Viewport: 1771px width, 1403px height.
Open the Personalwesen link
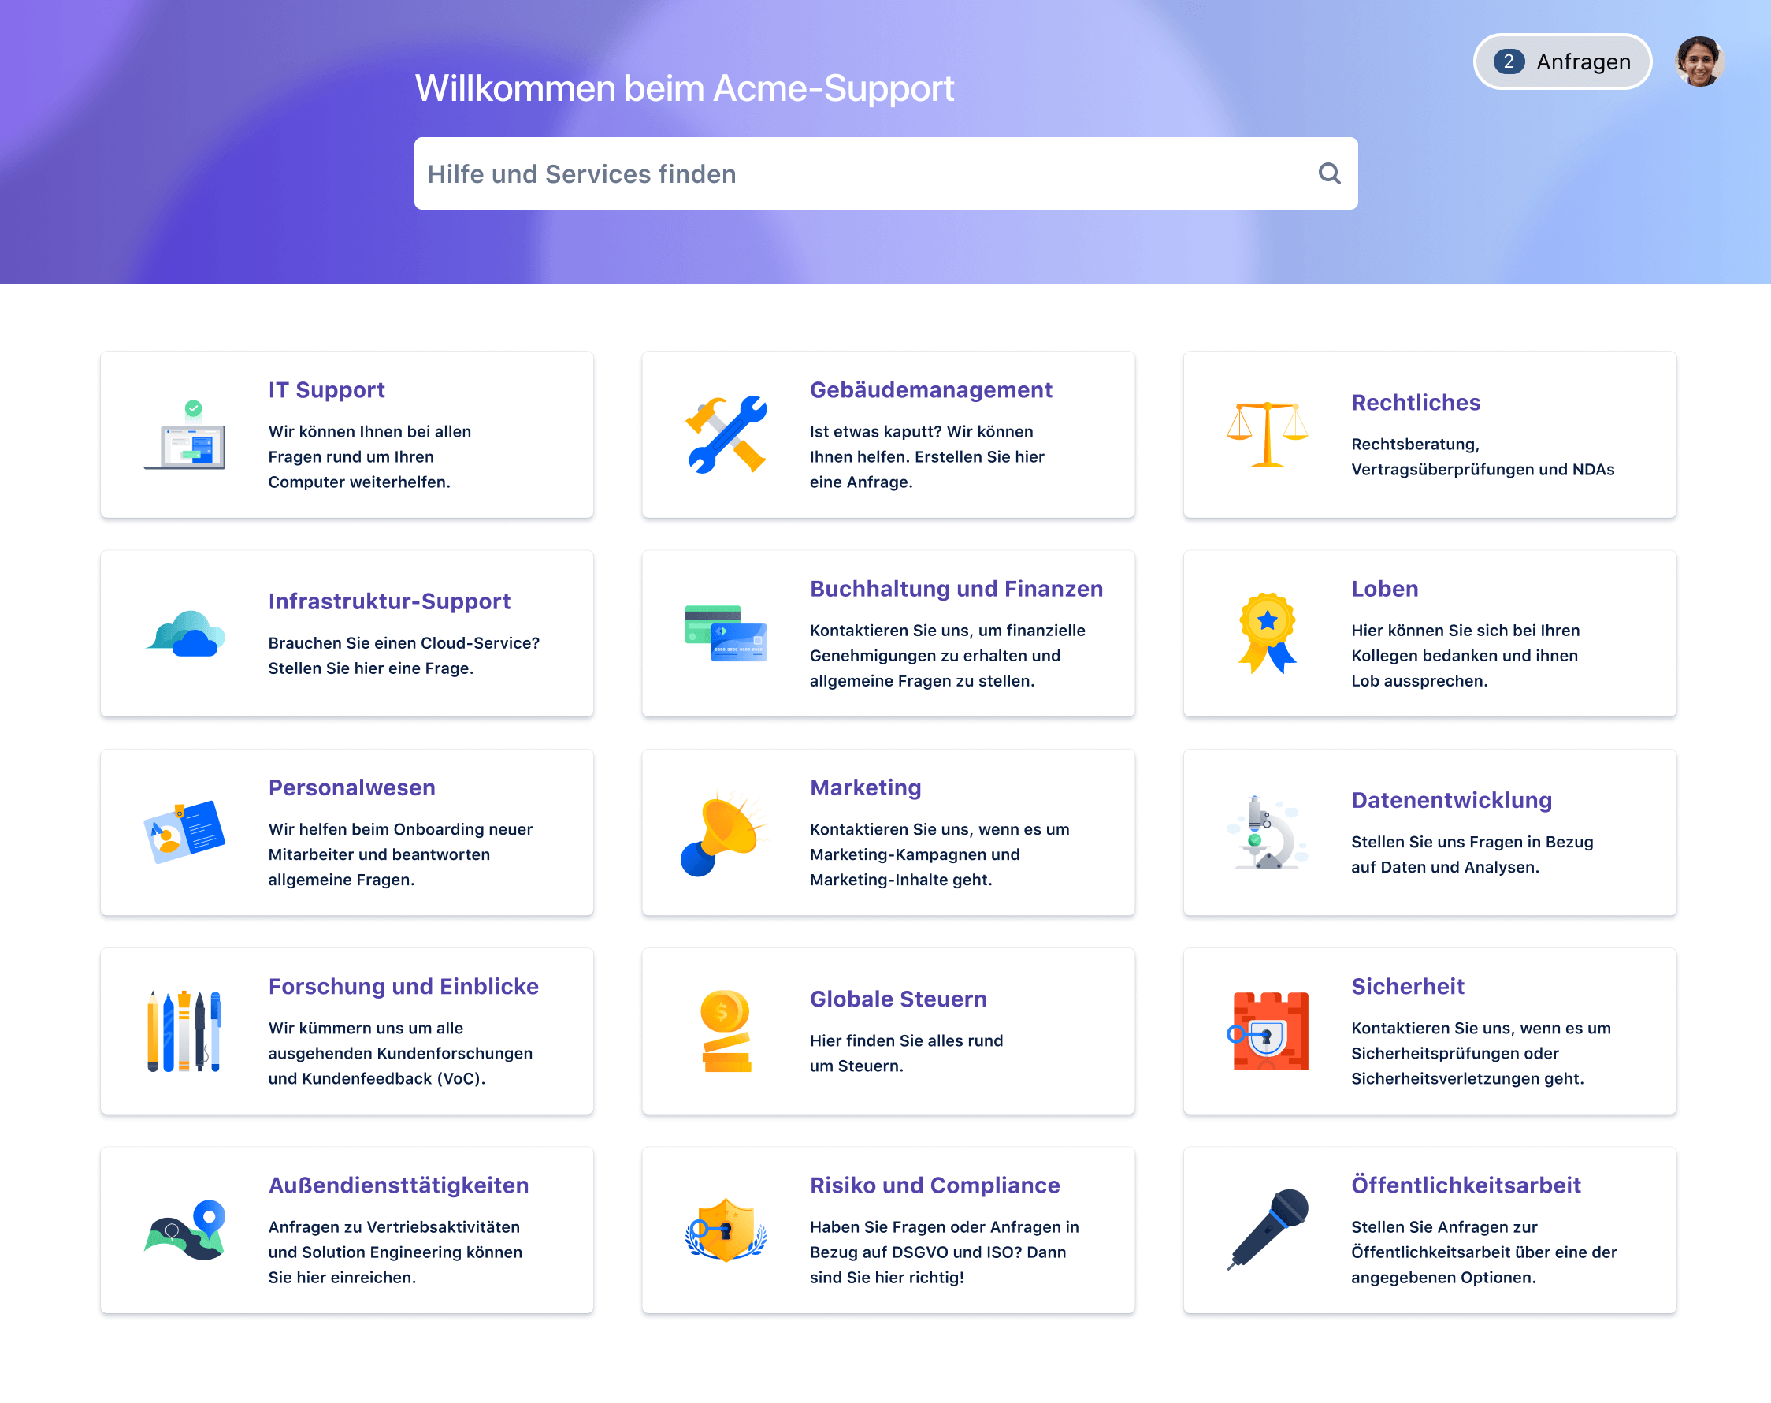pos(351,787)
